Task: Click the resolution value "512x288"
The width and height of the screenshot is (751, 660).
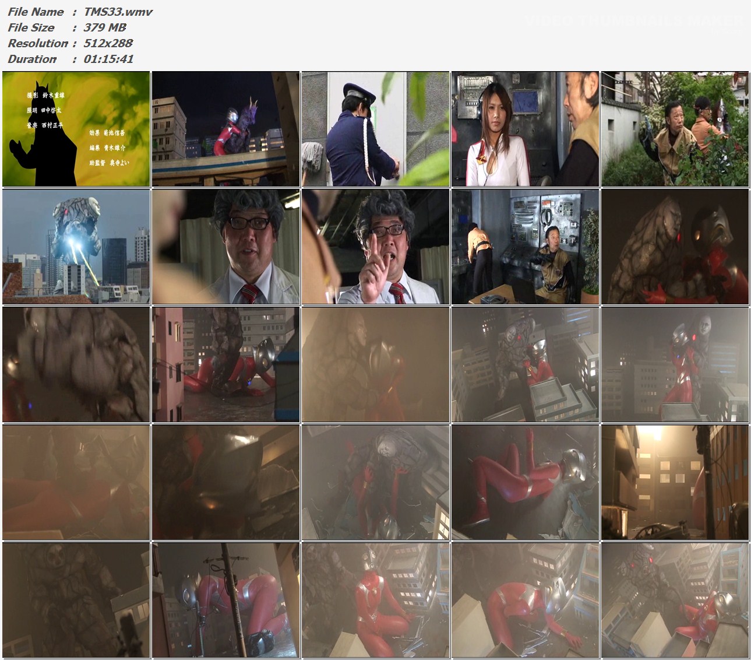Action: click(x=108, y=43)
